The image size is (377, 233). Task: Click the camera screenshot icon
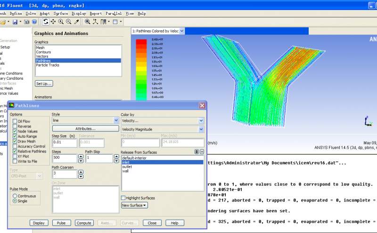[26, 22]
